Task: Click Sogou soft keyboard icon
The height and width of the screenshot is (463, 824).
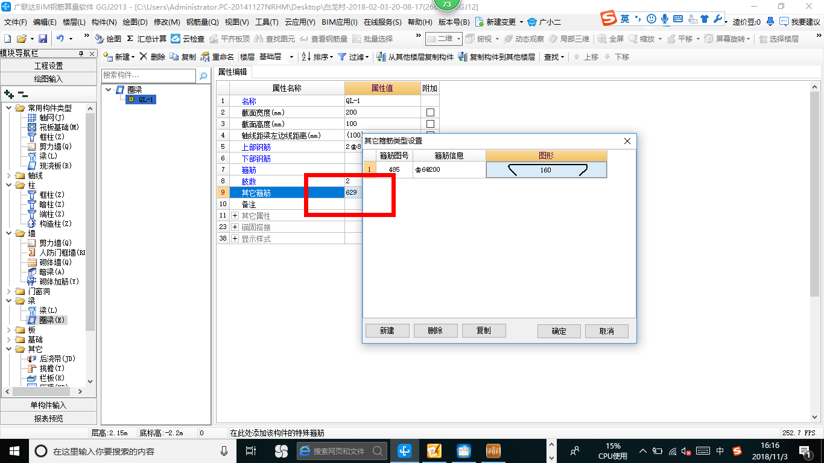Action: click(678, 19)
